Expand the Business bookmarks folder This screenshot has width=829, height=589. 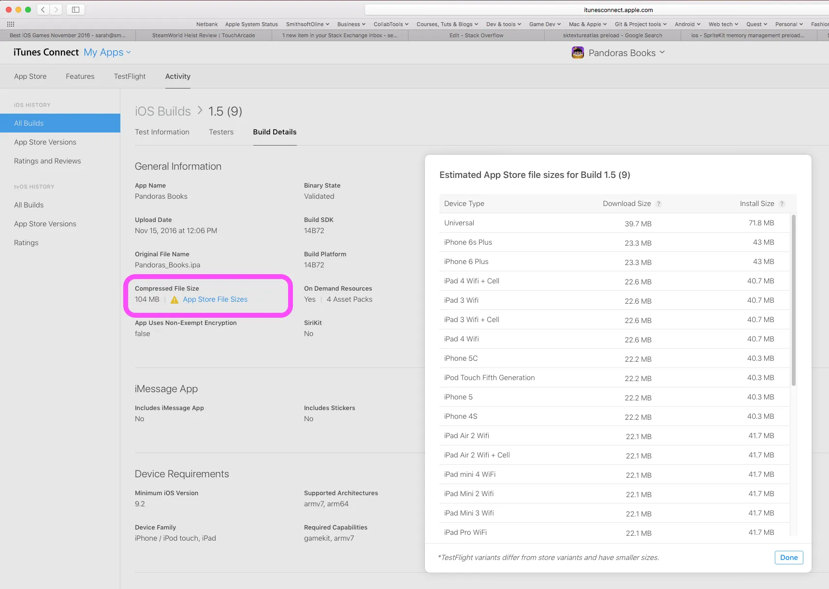point(351,24)
